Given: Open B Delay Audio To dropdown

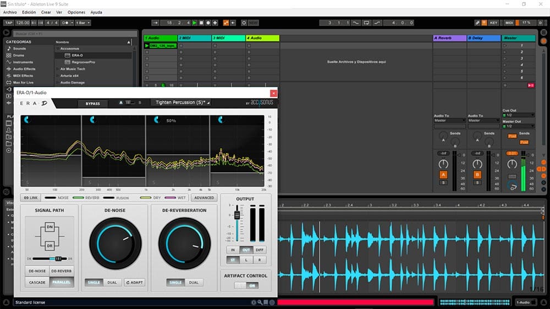Looking at the screenshot, I should (483, 120).
